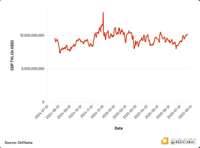This screenshot has height=148, width=200.
Task: Click the CDP TVL (in USD) axis title
Action: (12, 55)
